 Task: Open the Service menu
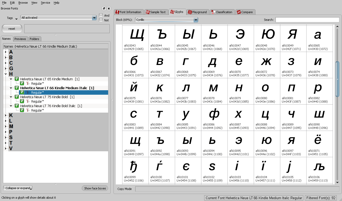click(x=46, y=3)
